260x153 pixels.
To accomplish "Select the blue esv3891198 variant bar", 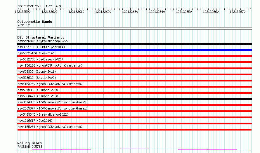I will click(x=134, y=50).
